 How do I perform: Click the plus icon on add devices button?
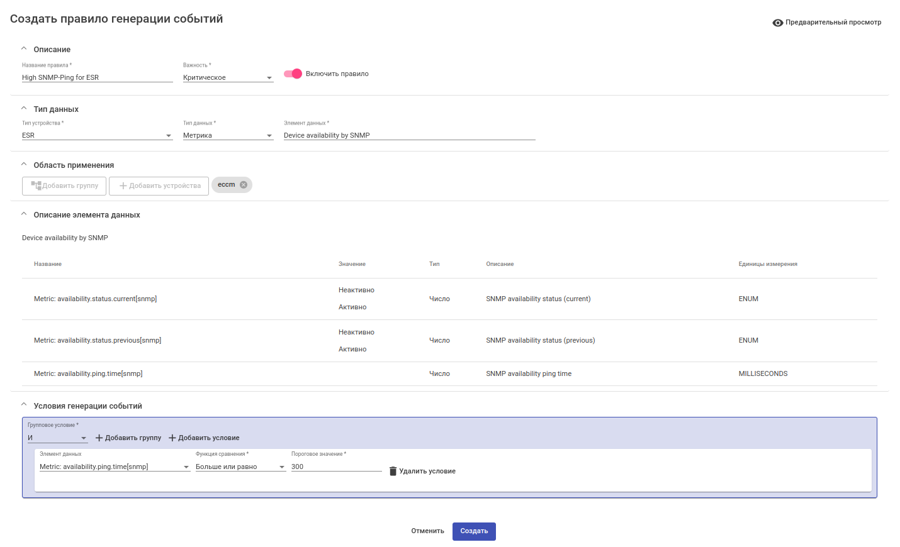point(123,186)
